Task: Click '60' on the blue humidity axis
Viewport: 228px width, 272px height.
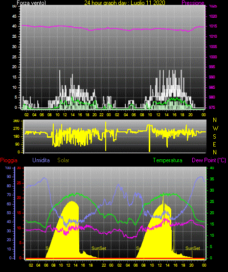Action: 9,204
